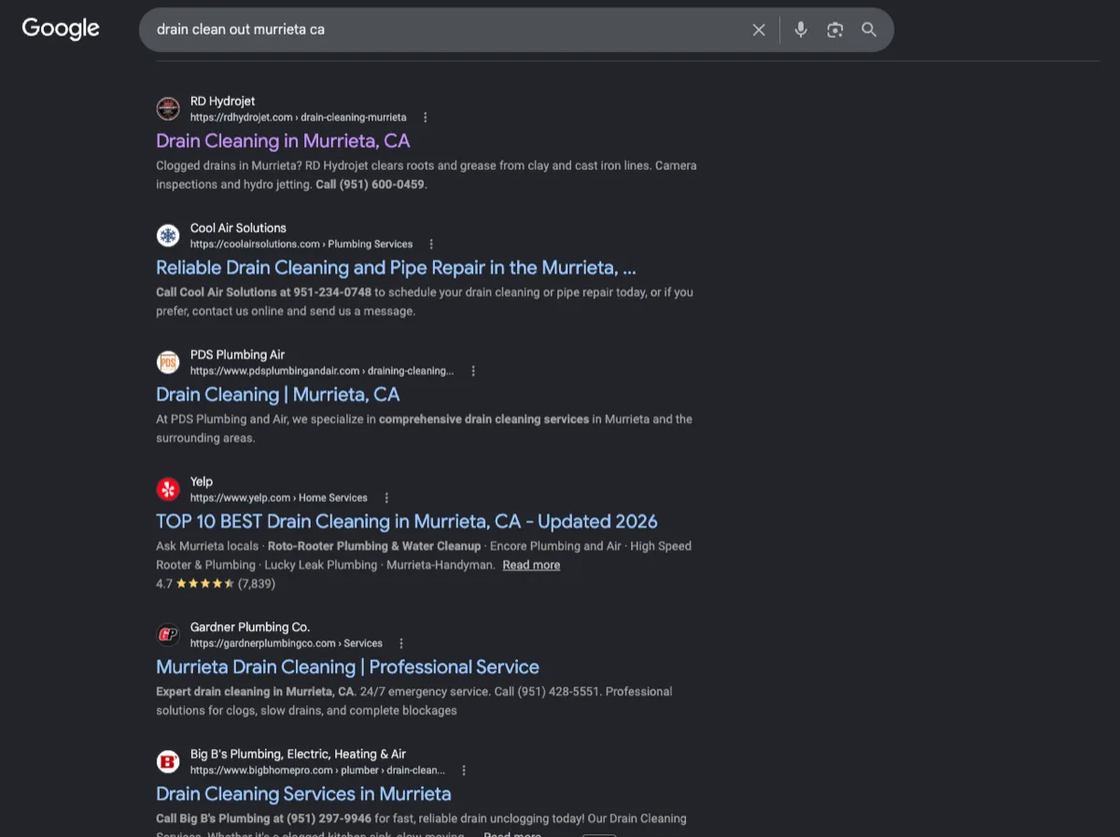Click the 'Yelp' site name
This screenshot has height=837, width=1120.
click(x=202, y=482)
